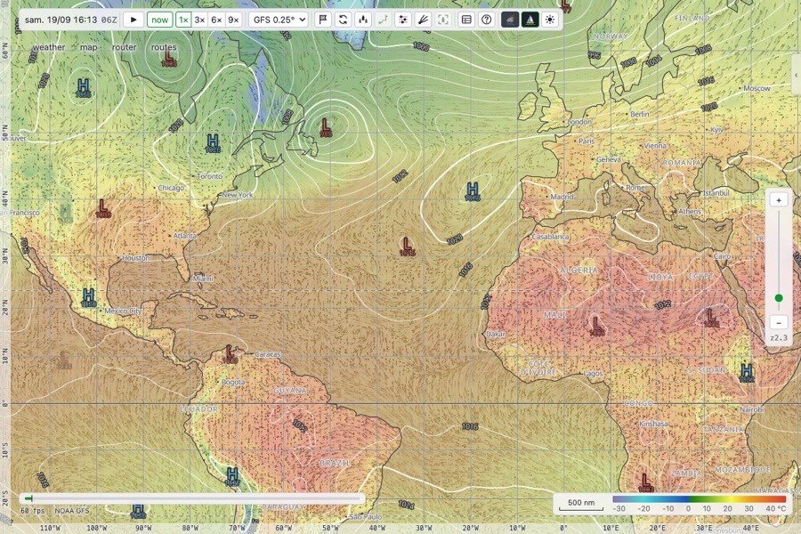The image size is (801, 534).
Task: Click the low L marker near Caracas
Action: (230, 354)
